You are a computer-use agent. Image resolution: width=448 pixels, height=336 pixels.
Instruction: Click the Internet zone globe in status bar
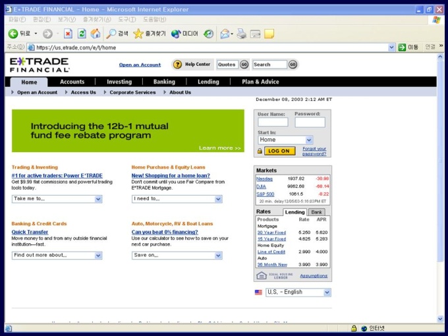coord(364,328)
